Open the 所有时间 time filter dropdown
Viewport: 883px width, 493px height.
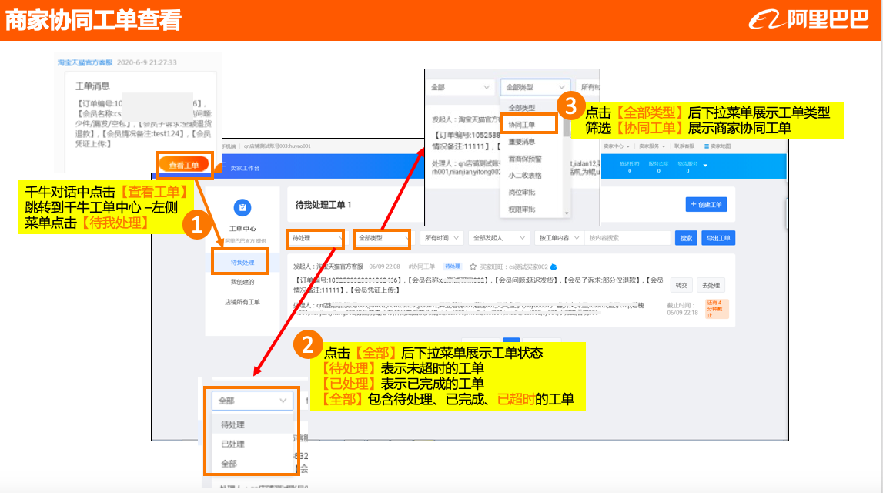[442, 238]
